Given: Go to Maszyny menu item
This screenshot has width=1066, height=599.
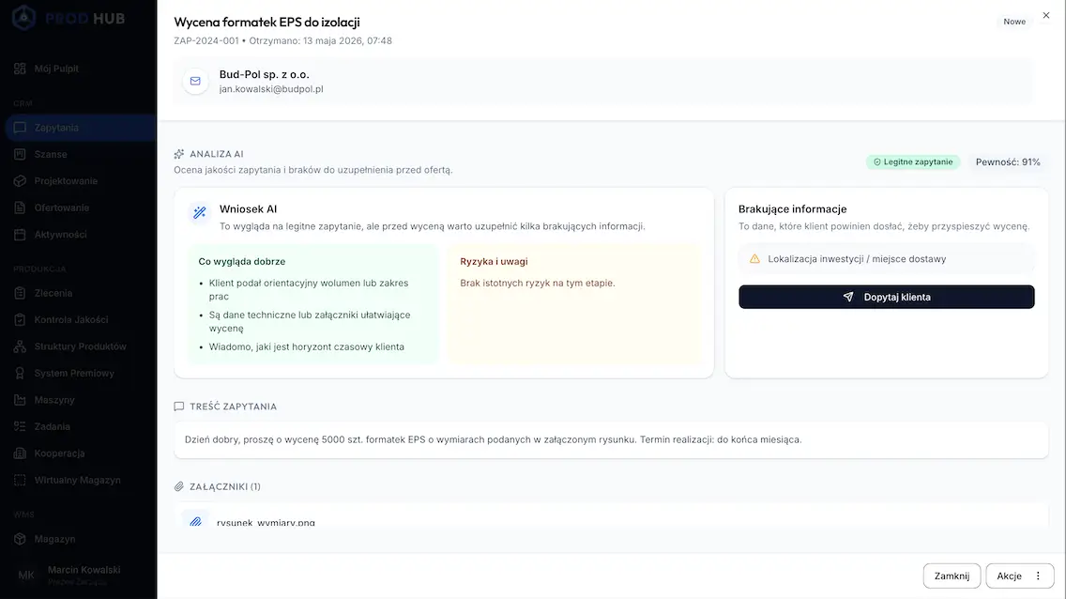Looking at the screenshot, I should [x=54, y=400].
